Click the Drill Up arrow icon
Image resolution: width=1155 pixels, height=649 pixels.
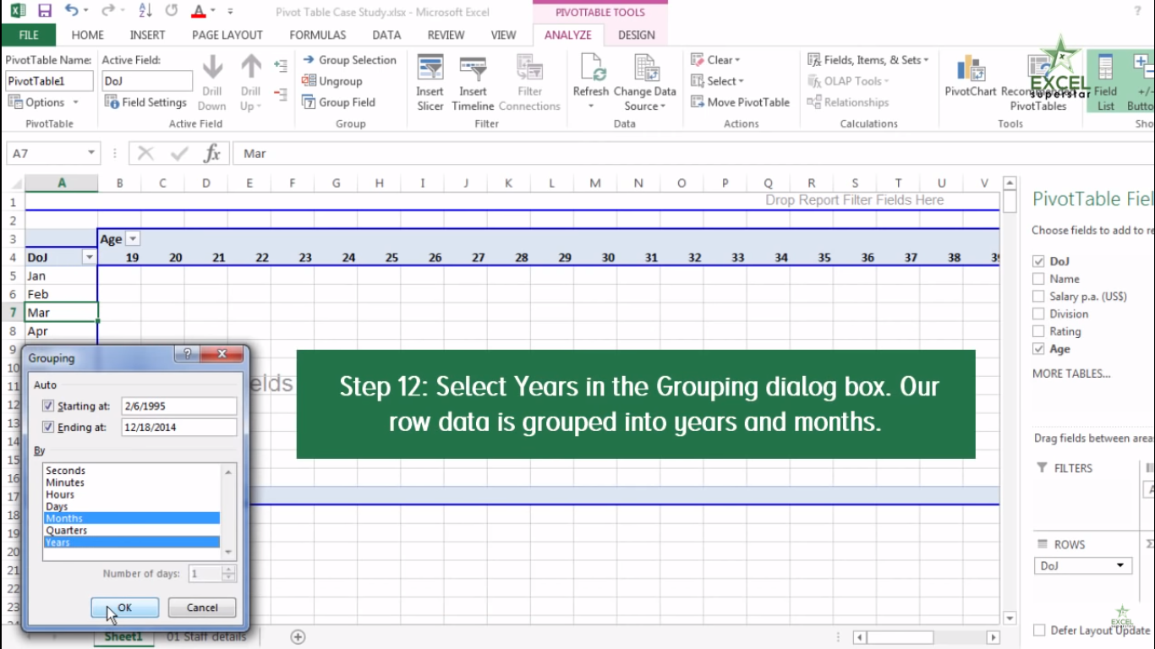251,67
